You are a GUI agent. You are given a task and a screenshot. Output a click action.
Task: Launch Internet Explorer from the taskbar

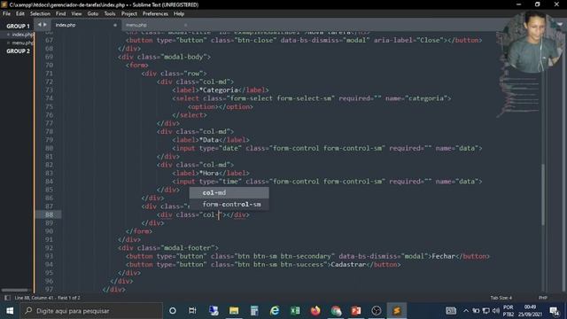pos(275,311)
